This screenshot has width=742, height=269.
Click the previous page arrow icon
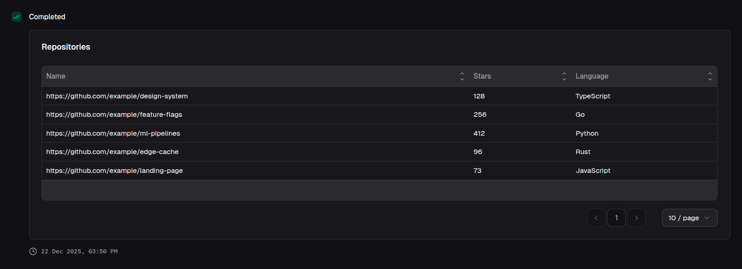(596, 217)
